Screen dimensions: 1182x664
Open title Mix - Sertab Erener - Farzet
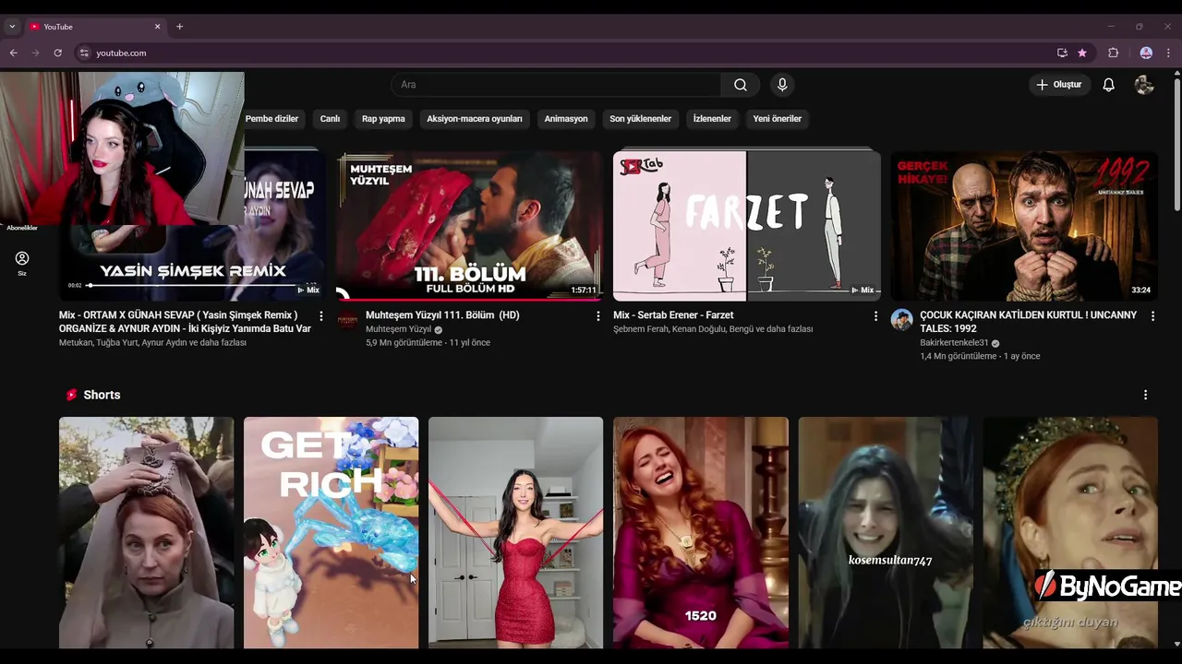click(x=673, y=315)
